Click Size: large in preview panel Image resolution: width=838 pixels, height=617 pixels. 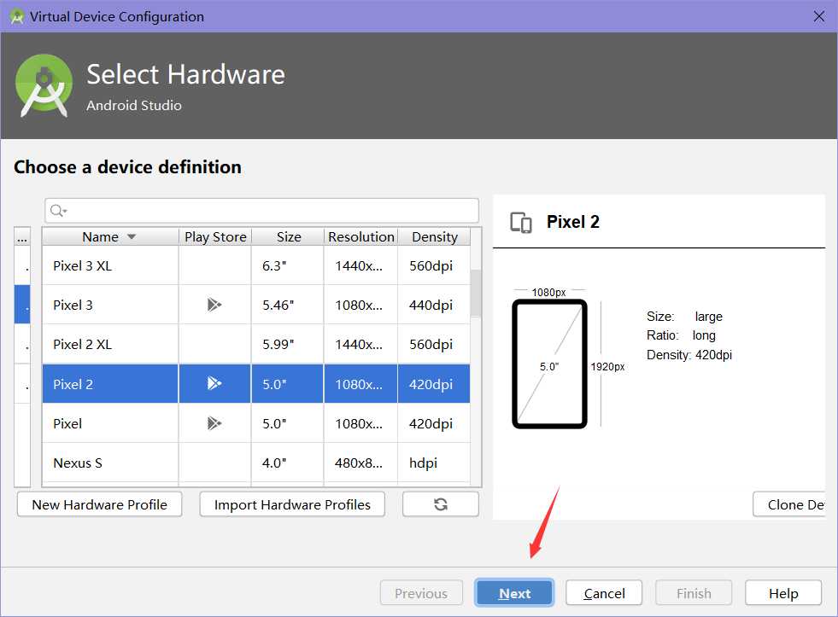coord(684,317)
